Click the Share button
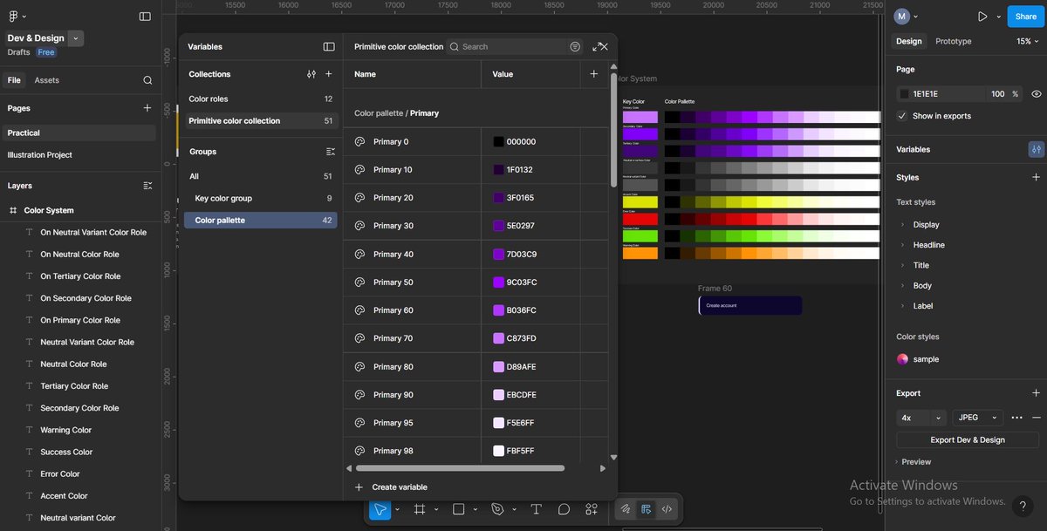The width and height of the screenshot is (1047, 531). [x=1025, y=16]
